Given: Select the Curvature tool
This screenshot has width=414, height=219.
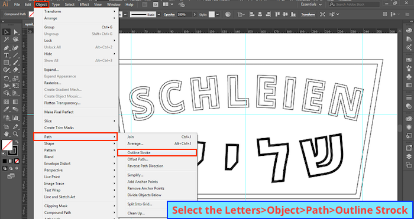Looking at the screenshot, I should click(x=15, y=48).
